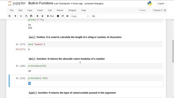Click the In [19] prompt

21,78
